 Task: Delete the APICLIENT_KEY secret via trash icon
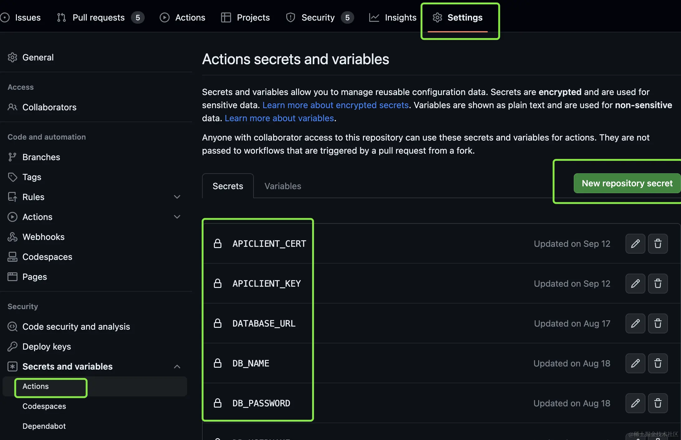pos(658,284)
